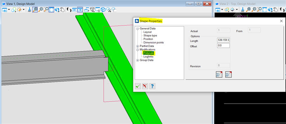Image resolution: width=286 pixels, height=124 pixels.
Task: Select Dimension points tree item
Action: [x=153, y=42]
